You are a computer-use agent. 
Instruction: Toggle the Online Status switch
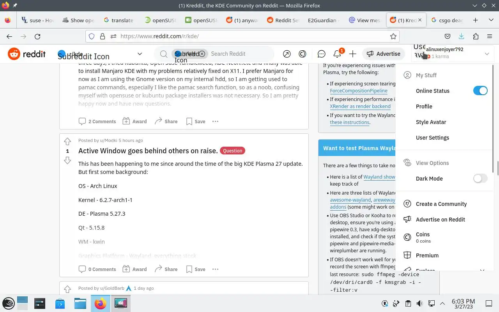pyautogui.click(x=480, y=91)
